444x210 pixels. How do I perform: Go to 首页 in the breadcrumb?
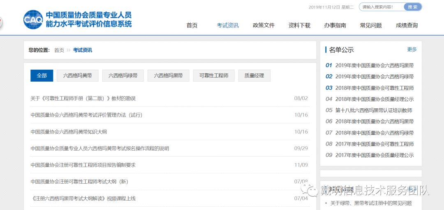pos(59,50)
